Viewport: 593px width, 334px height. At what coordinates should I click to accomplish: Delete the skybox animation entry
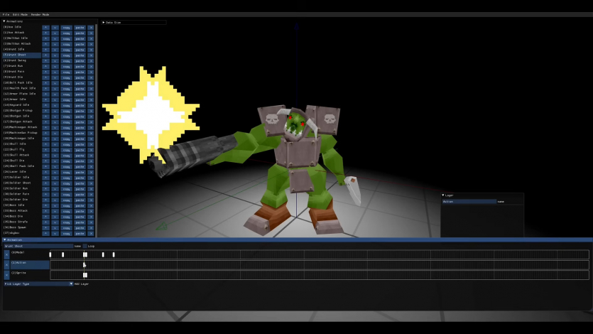[x=91, y=232]
